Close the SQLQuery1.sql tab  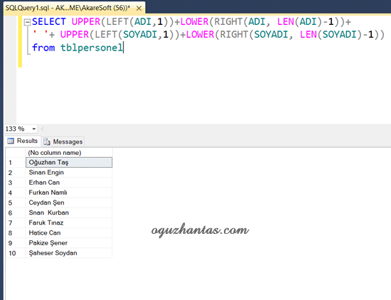[x=139, y=9]
